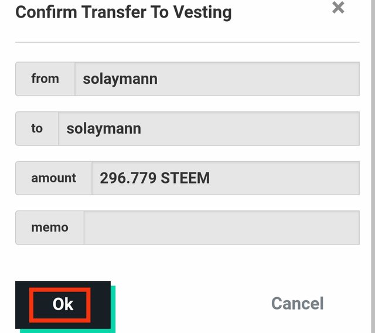The height and width of the screenshot is (333, 375).
Task: Click the 'from' label box
Action: tap(45, 79)
